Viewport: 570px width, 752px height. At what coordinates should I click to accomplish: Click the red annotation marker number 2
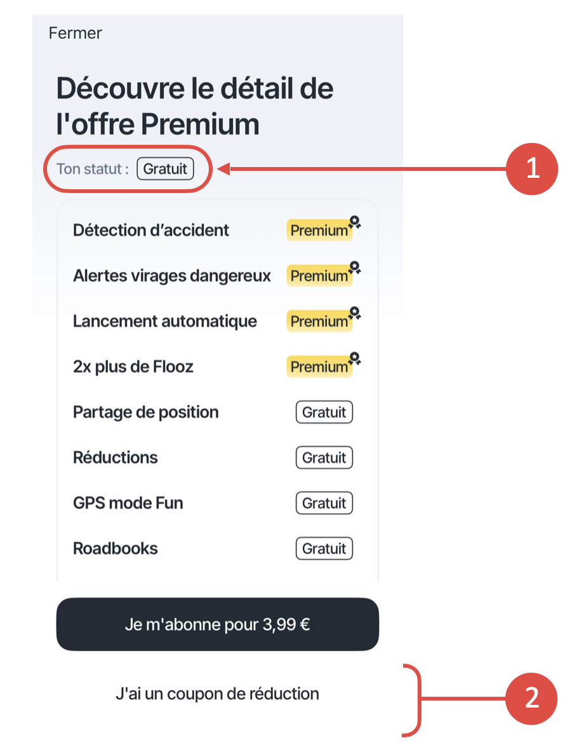coord(532,698)
